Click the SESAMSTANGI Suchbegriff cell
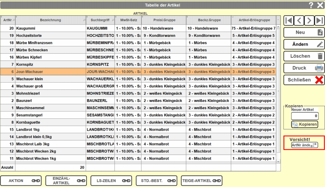The width and height of the screenshot is (325, 187). (x=100, y=115)
